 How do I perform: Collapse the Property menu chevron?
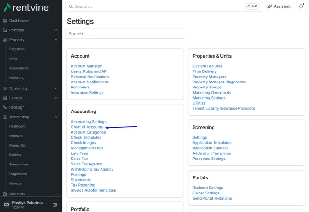point(56,40)
